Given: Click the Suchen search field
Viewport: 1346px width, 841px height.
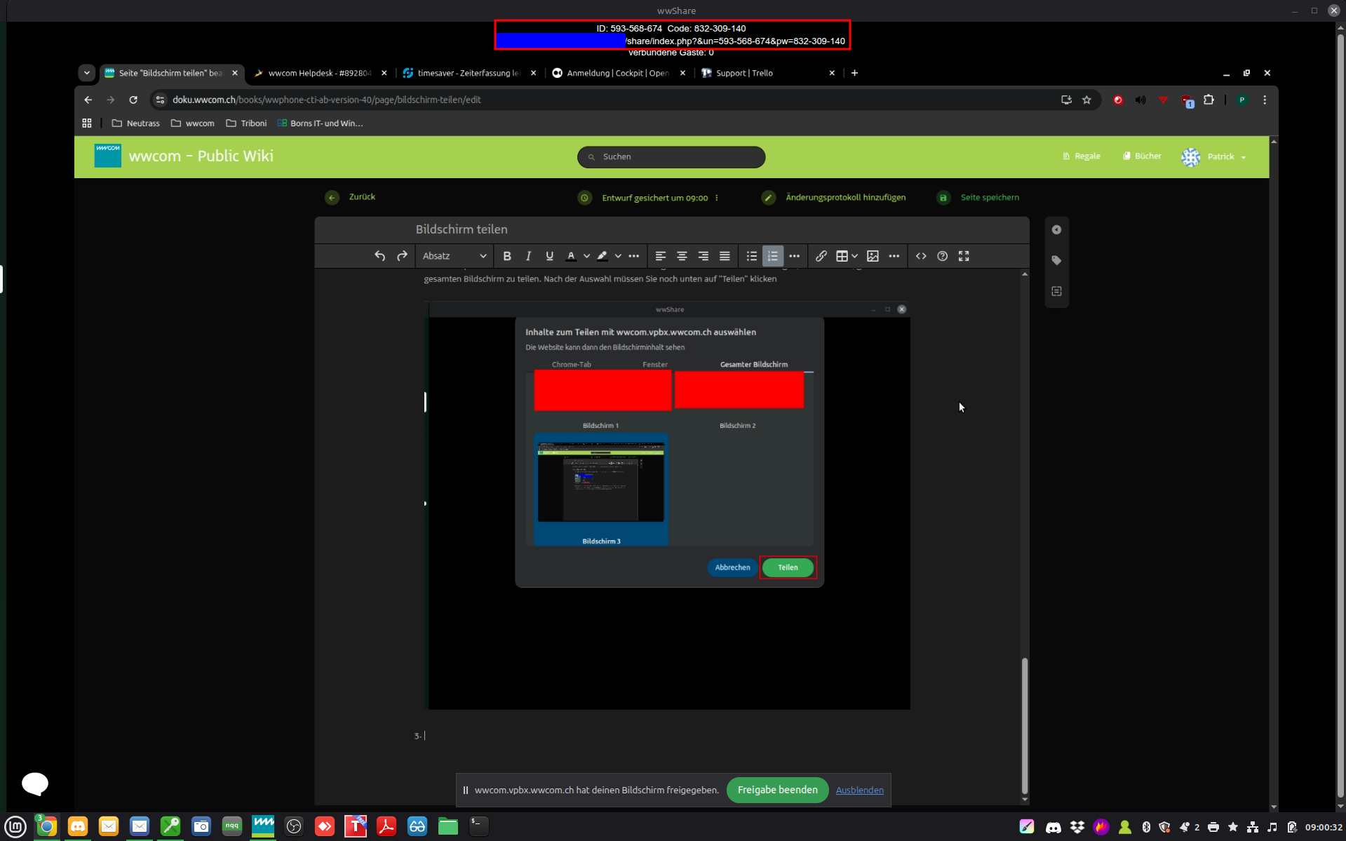Looking at the screenshot, I should click(671, 156).
